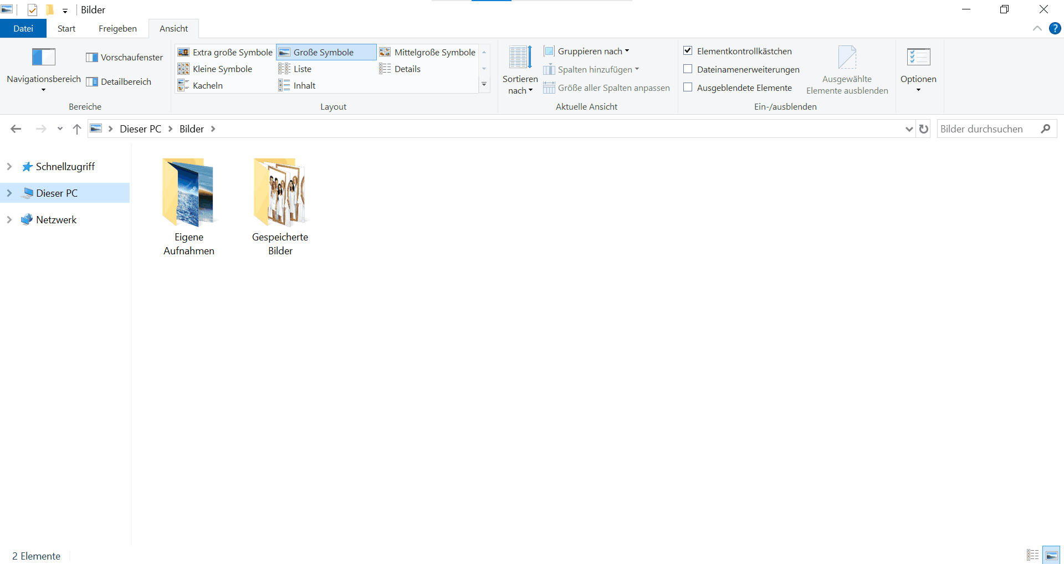Switch to the Freigeben ribbon tab
The height and width of the screenshot is (564, 1064).
click(x=117, y=29)
